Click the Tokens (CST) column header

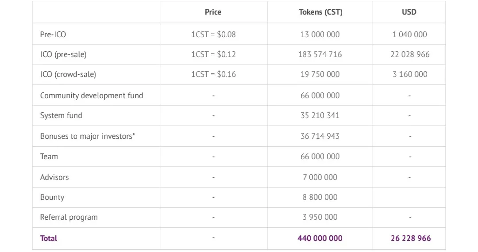pyautogui.click(x=320, y=12)
